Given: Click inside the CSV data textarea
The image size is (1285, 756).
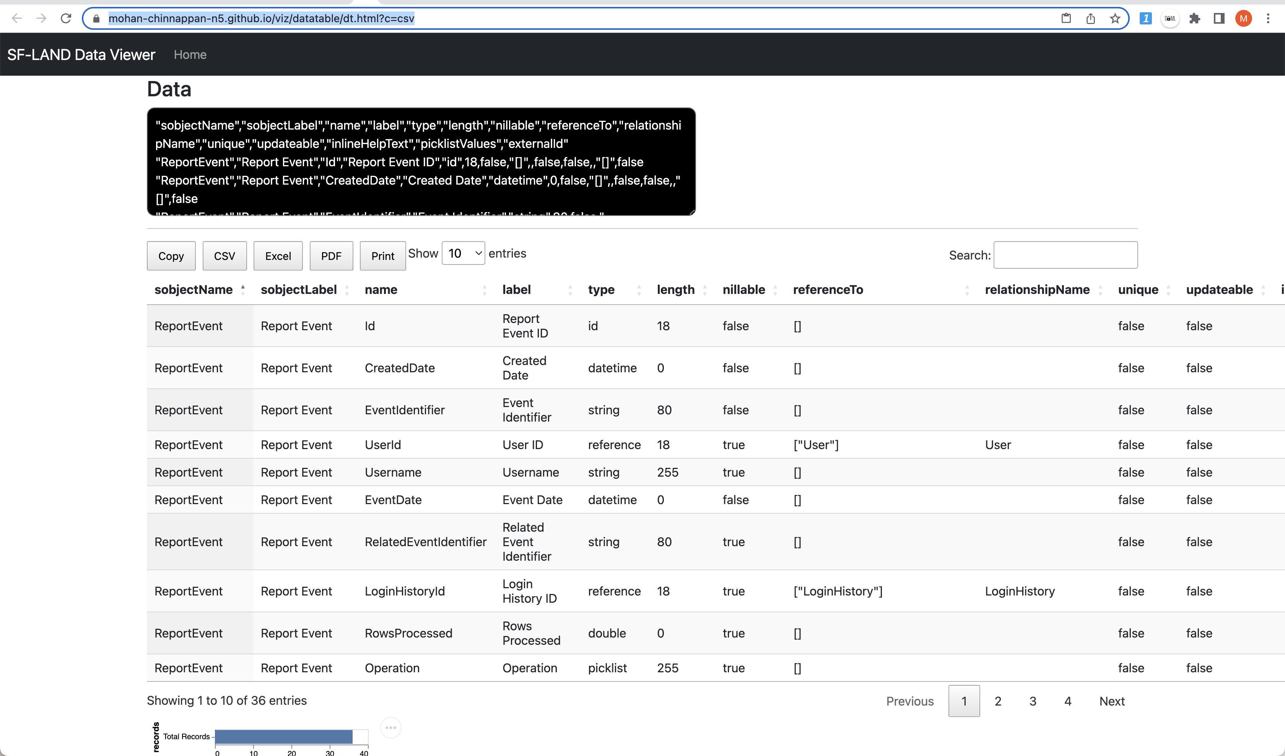Looking at the screenshot, I should point(421,162).
